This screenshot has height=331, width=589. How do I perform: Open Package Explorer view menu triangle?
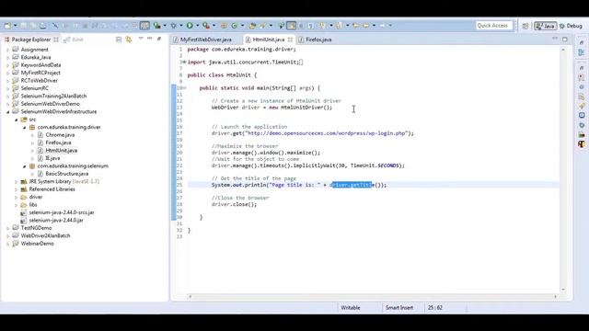141,39
